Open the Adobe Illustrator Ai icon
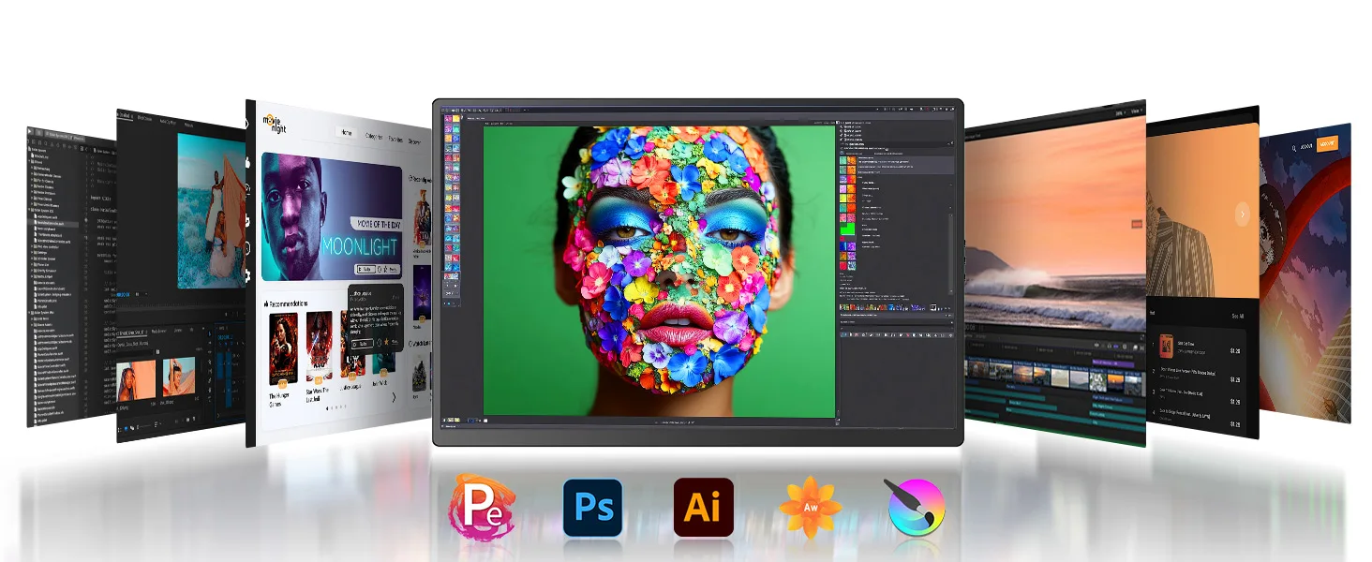 pos(703,508)
